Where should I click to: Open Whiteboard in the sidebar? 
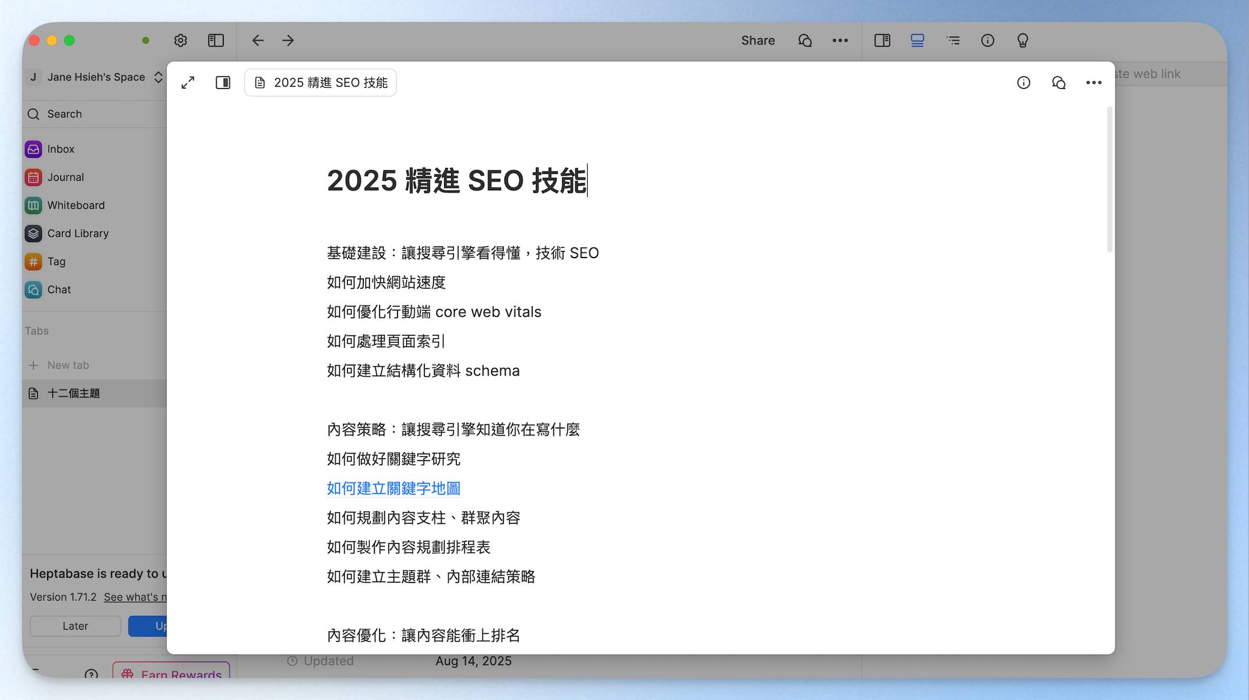point(76,205)
